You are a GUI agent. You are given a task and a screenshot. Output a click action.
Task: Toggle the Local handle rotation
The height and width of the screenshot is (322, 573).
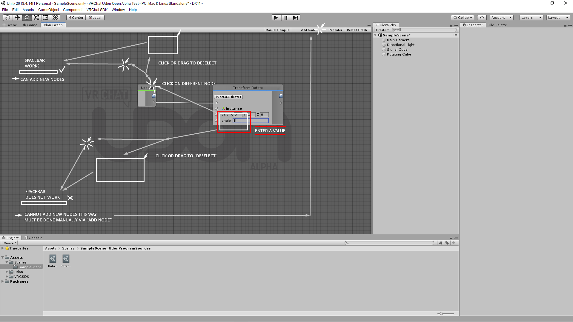click(95, 18)
